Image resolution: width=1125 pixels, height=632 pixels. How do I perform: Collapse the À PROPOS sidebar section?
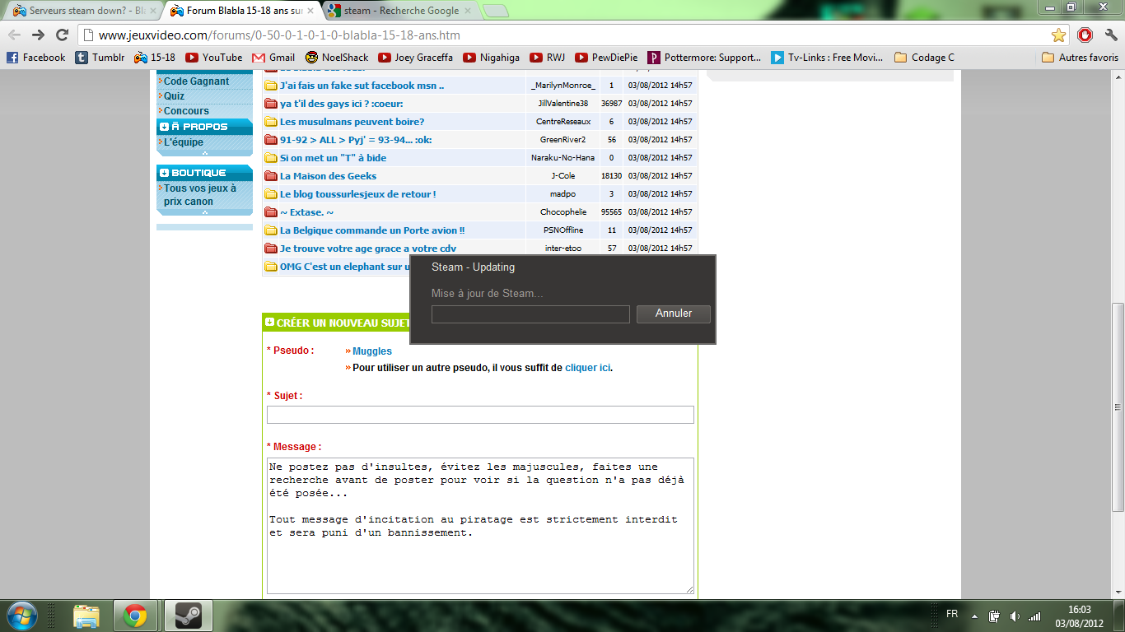point(164,127)
